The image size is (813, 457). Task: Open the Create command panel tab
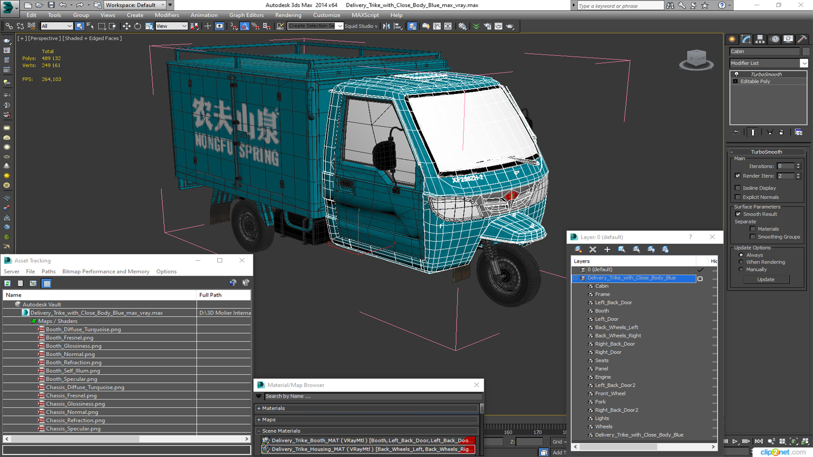click(x=732, y=39)
